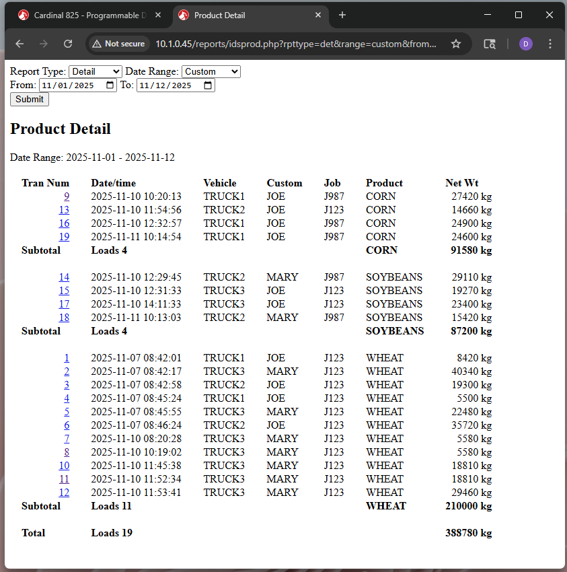Switch to Cardinal 825 tab
567x572 pixels.
click(87, 15)
